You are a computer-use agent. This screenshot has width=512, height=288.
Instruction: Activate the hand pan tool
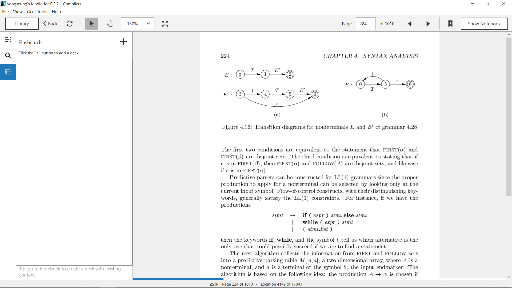[110, 24]
